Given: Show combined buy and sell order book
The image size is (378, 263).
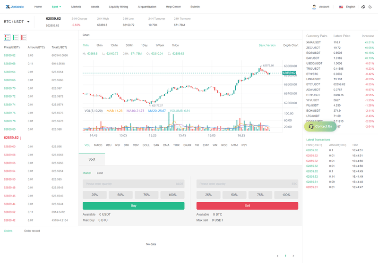Looking at the screenshot, I should coord(7,37).
